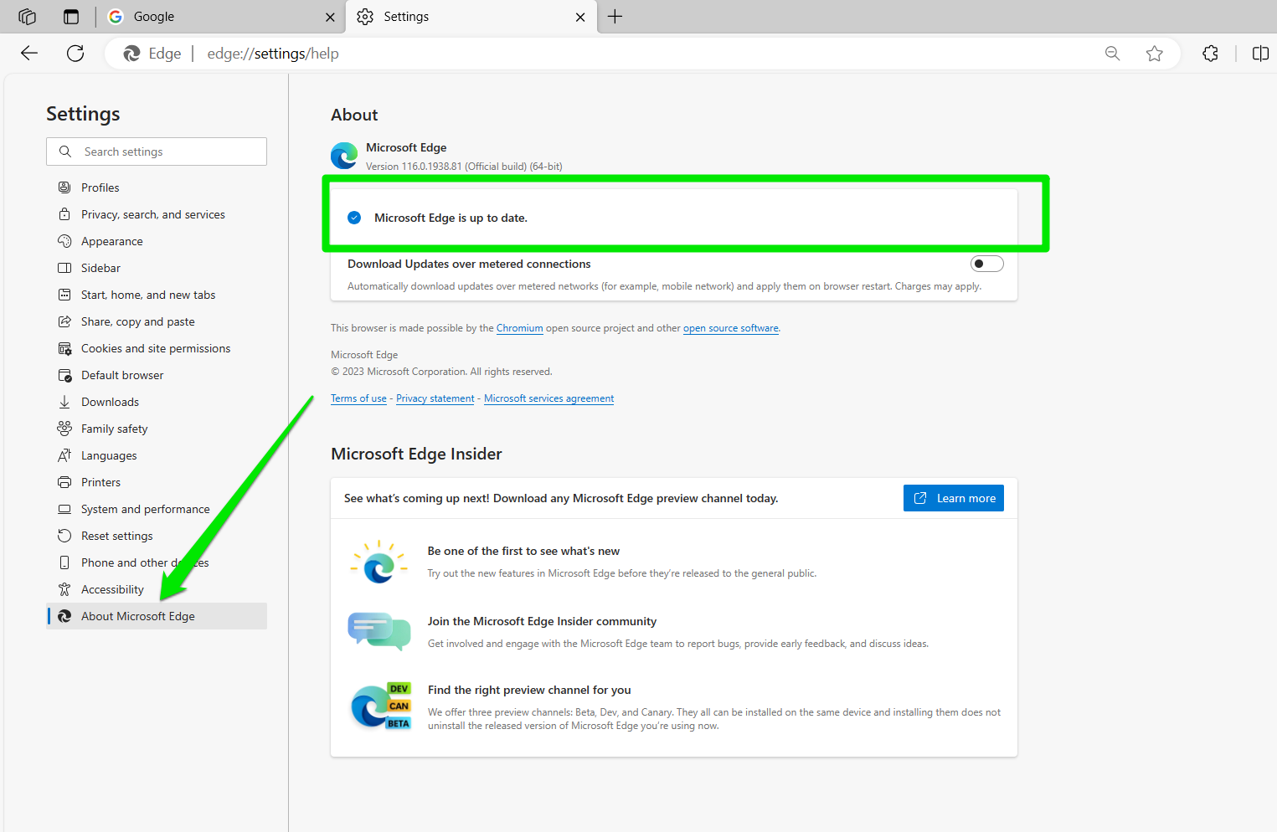Open Family safety settings

[x=157, y=429]
